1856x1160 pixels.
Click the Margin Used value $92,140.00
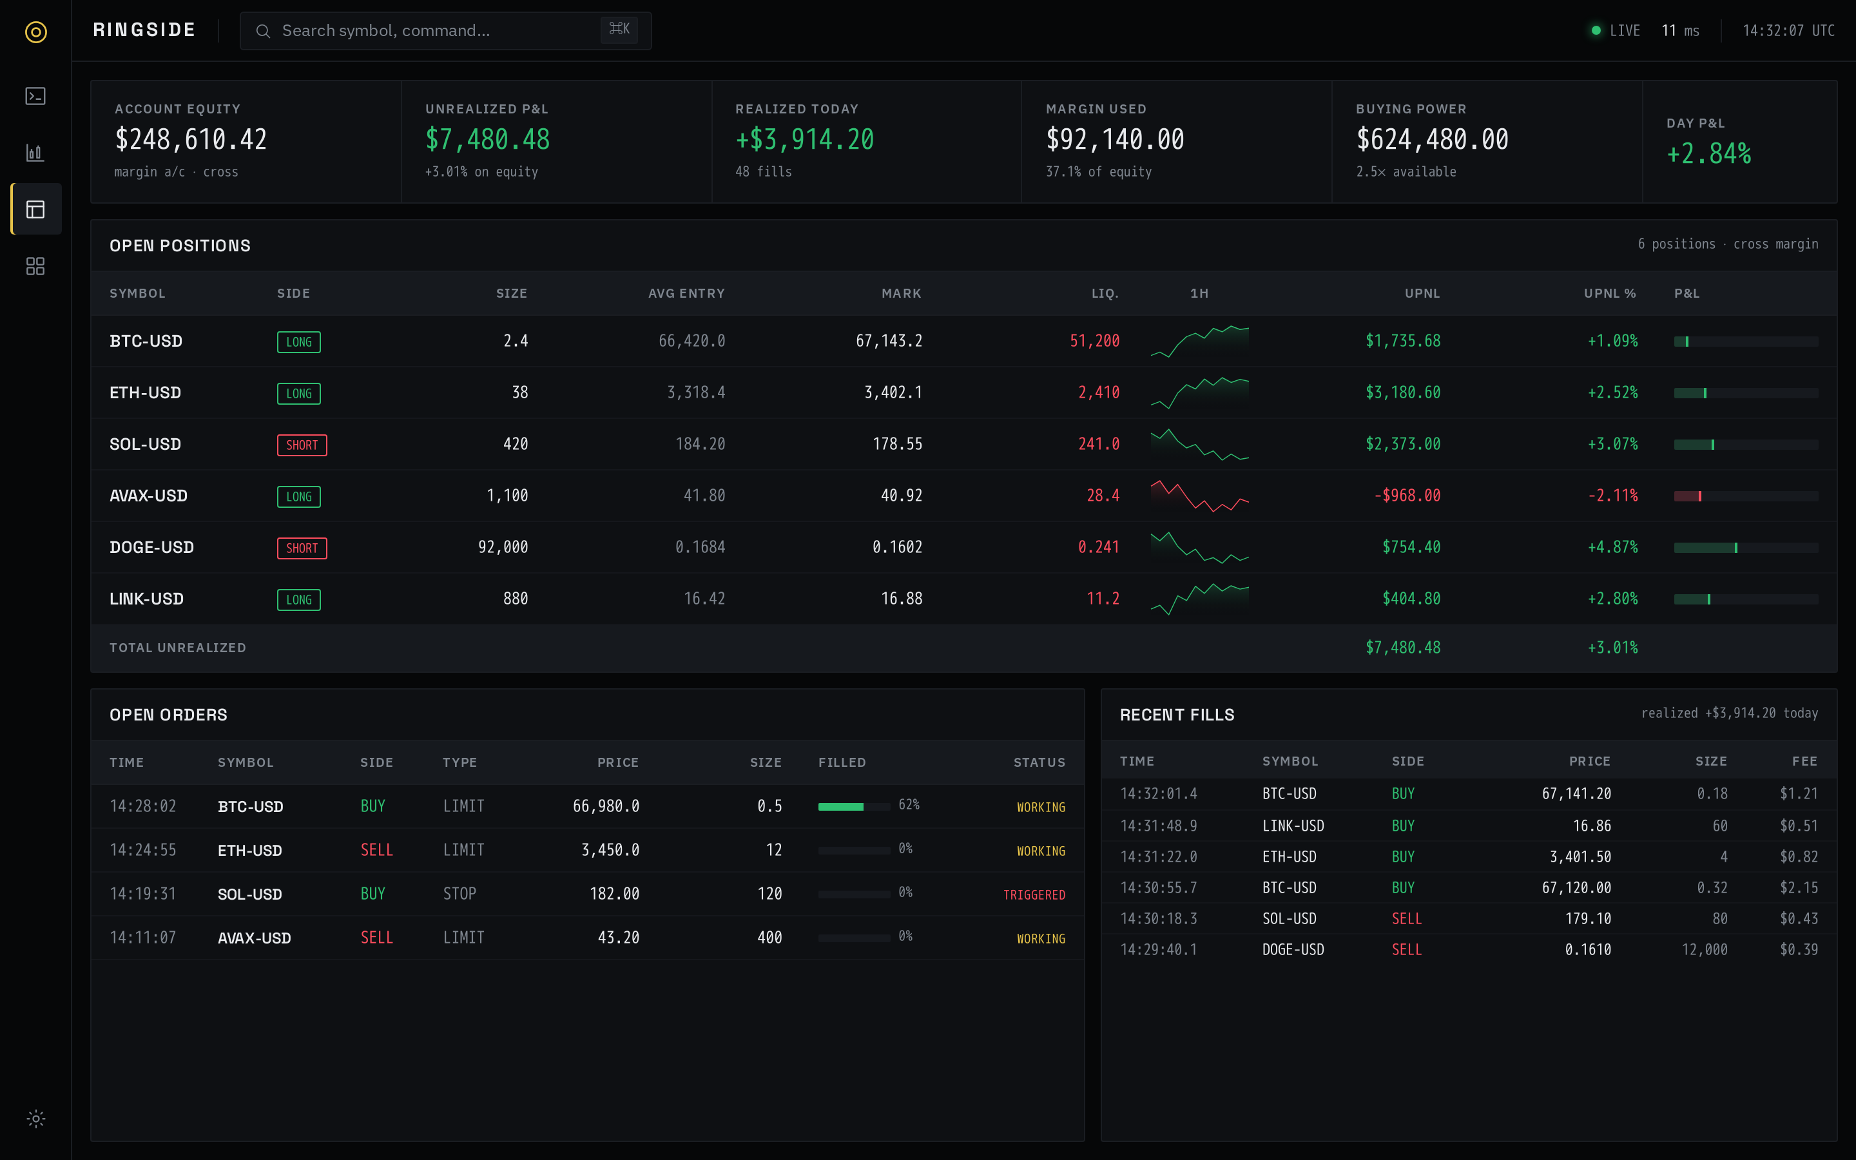coord(1115,140)
